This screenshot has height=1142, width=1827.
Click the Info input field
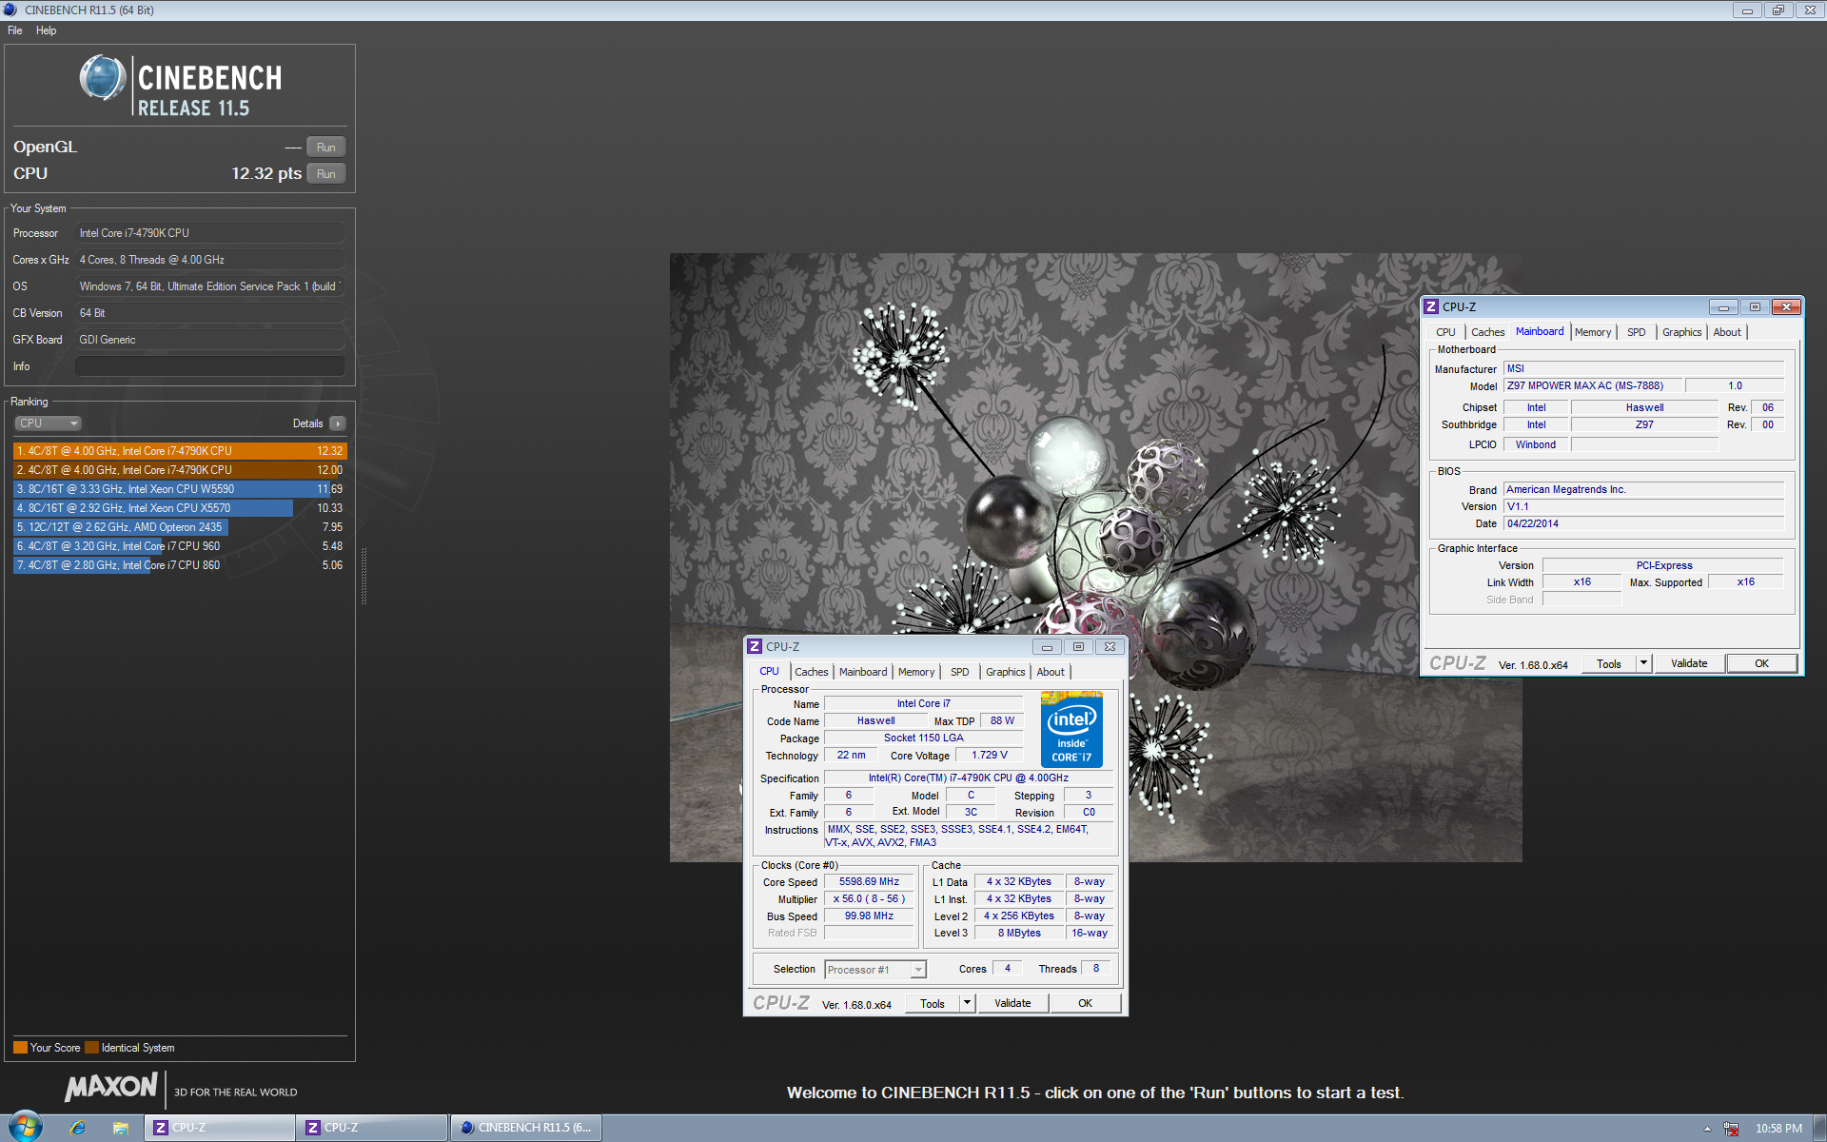pos(209,366)
